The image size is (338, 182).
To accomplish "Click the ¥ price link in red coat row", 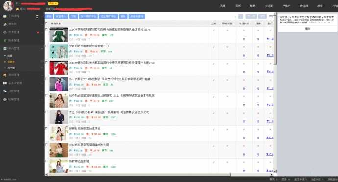I will (270, 72).
